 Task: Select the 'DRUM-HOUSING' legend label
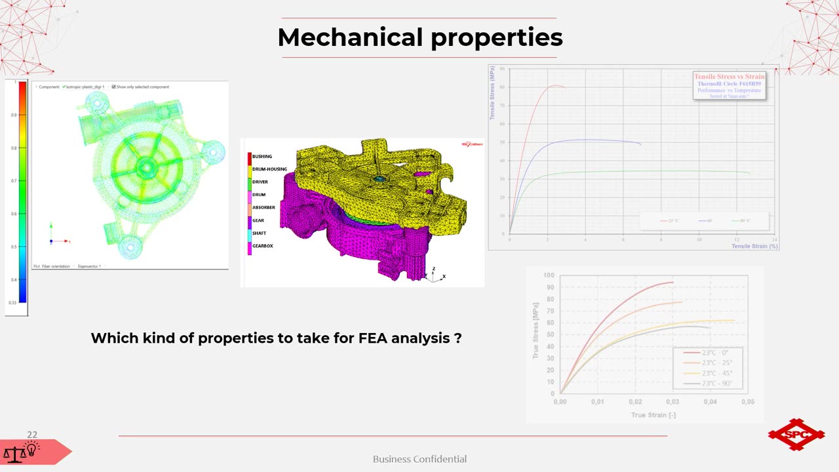[x=269, y=169]
